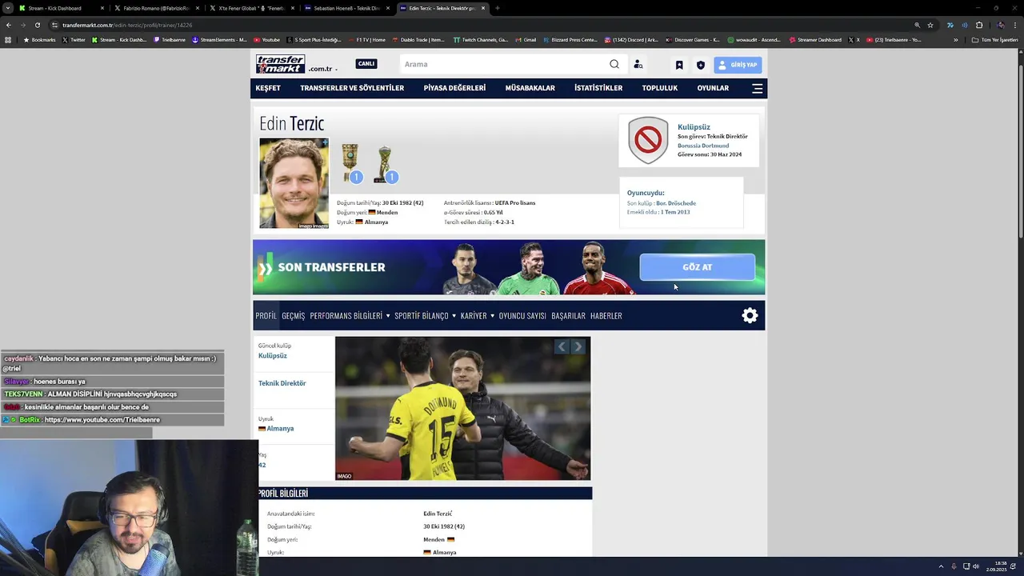This screenshot has height=576, width=1024.
Task: Click the CANLI live badge
Action: pyautogui.click(x=366, y=64)
